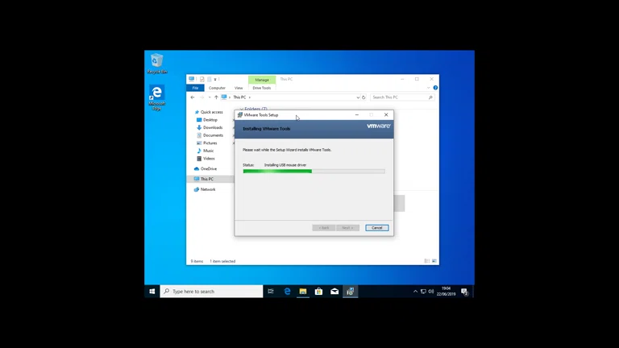Expand the Explorer ribbon chevron
Image resolution: width=619 pixels, height=348 pixels.
(x=429, y=88)
